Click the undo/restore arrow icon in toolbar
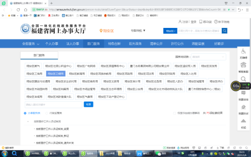This screenshot has height=157, width=251. tap(239, 10)
